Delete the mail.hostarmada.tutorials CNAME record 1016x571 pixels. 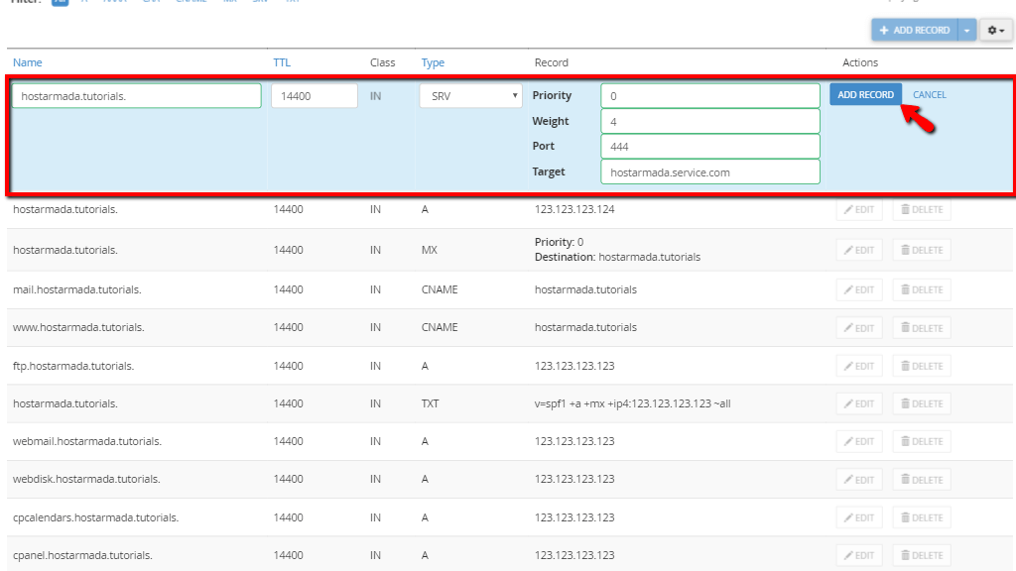[x=922, y=290]
